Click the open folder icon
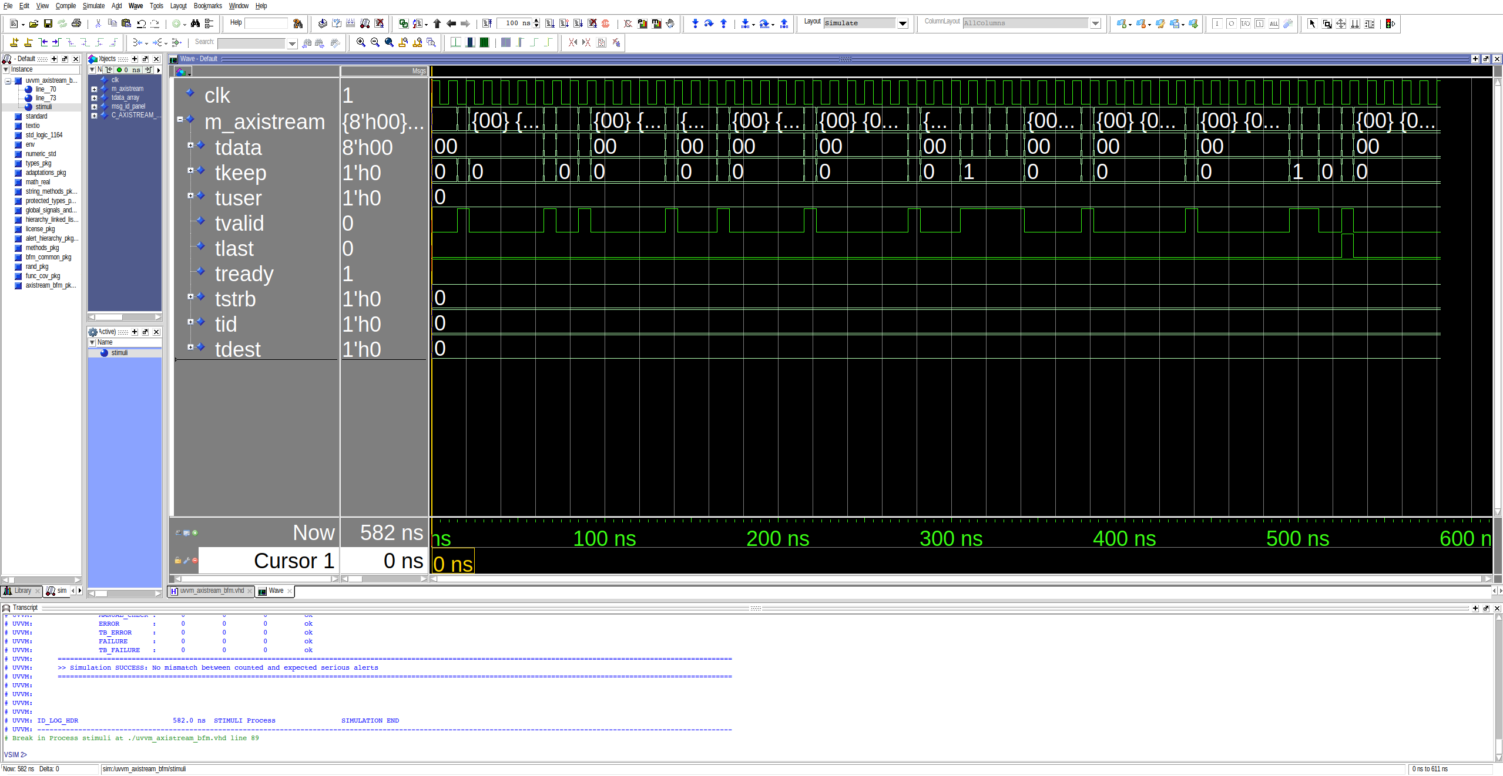 34,23
